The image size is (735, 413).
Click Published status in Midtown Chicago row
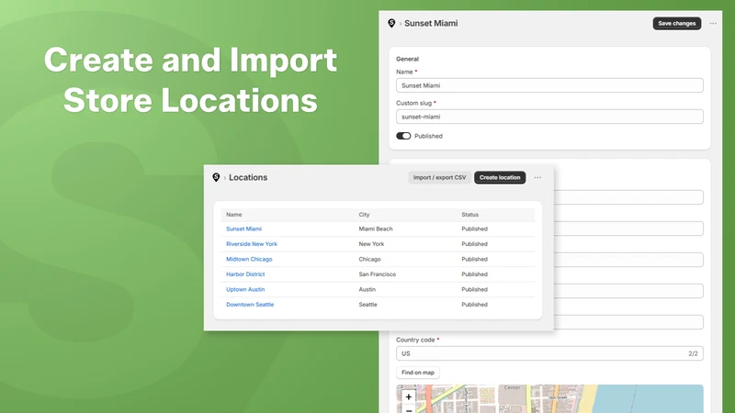tap(474, 259)
